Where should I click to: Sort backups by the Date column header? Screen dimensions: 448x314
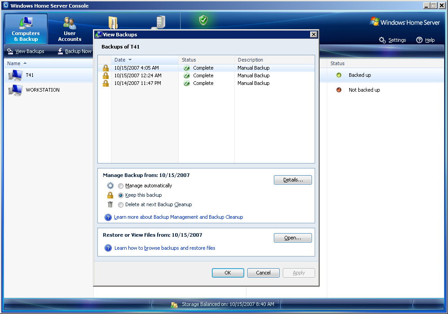145,60
